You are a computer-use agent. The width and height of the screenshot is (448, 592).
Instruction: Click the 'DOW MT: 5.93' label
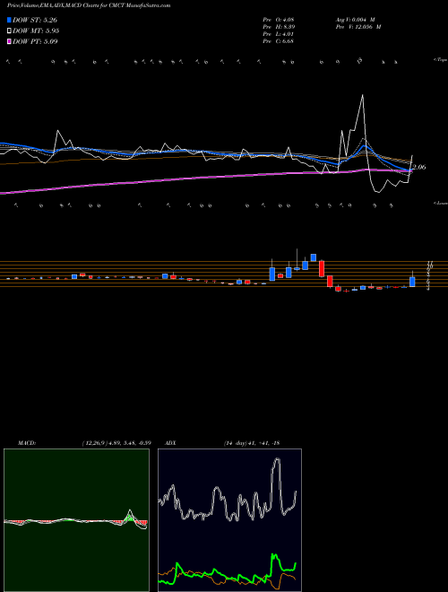(x=36, y=31)
